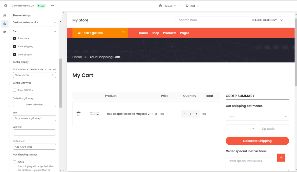Click the Pages navigation menu item

[184, 33]
